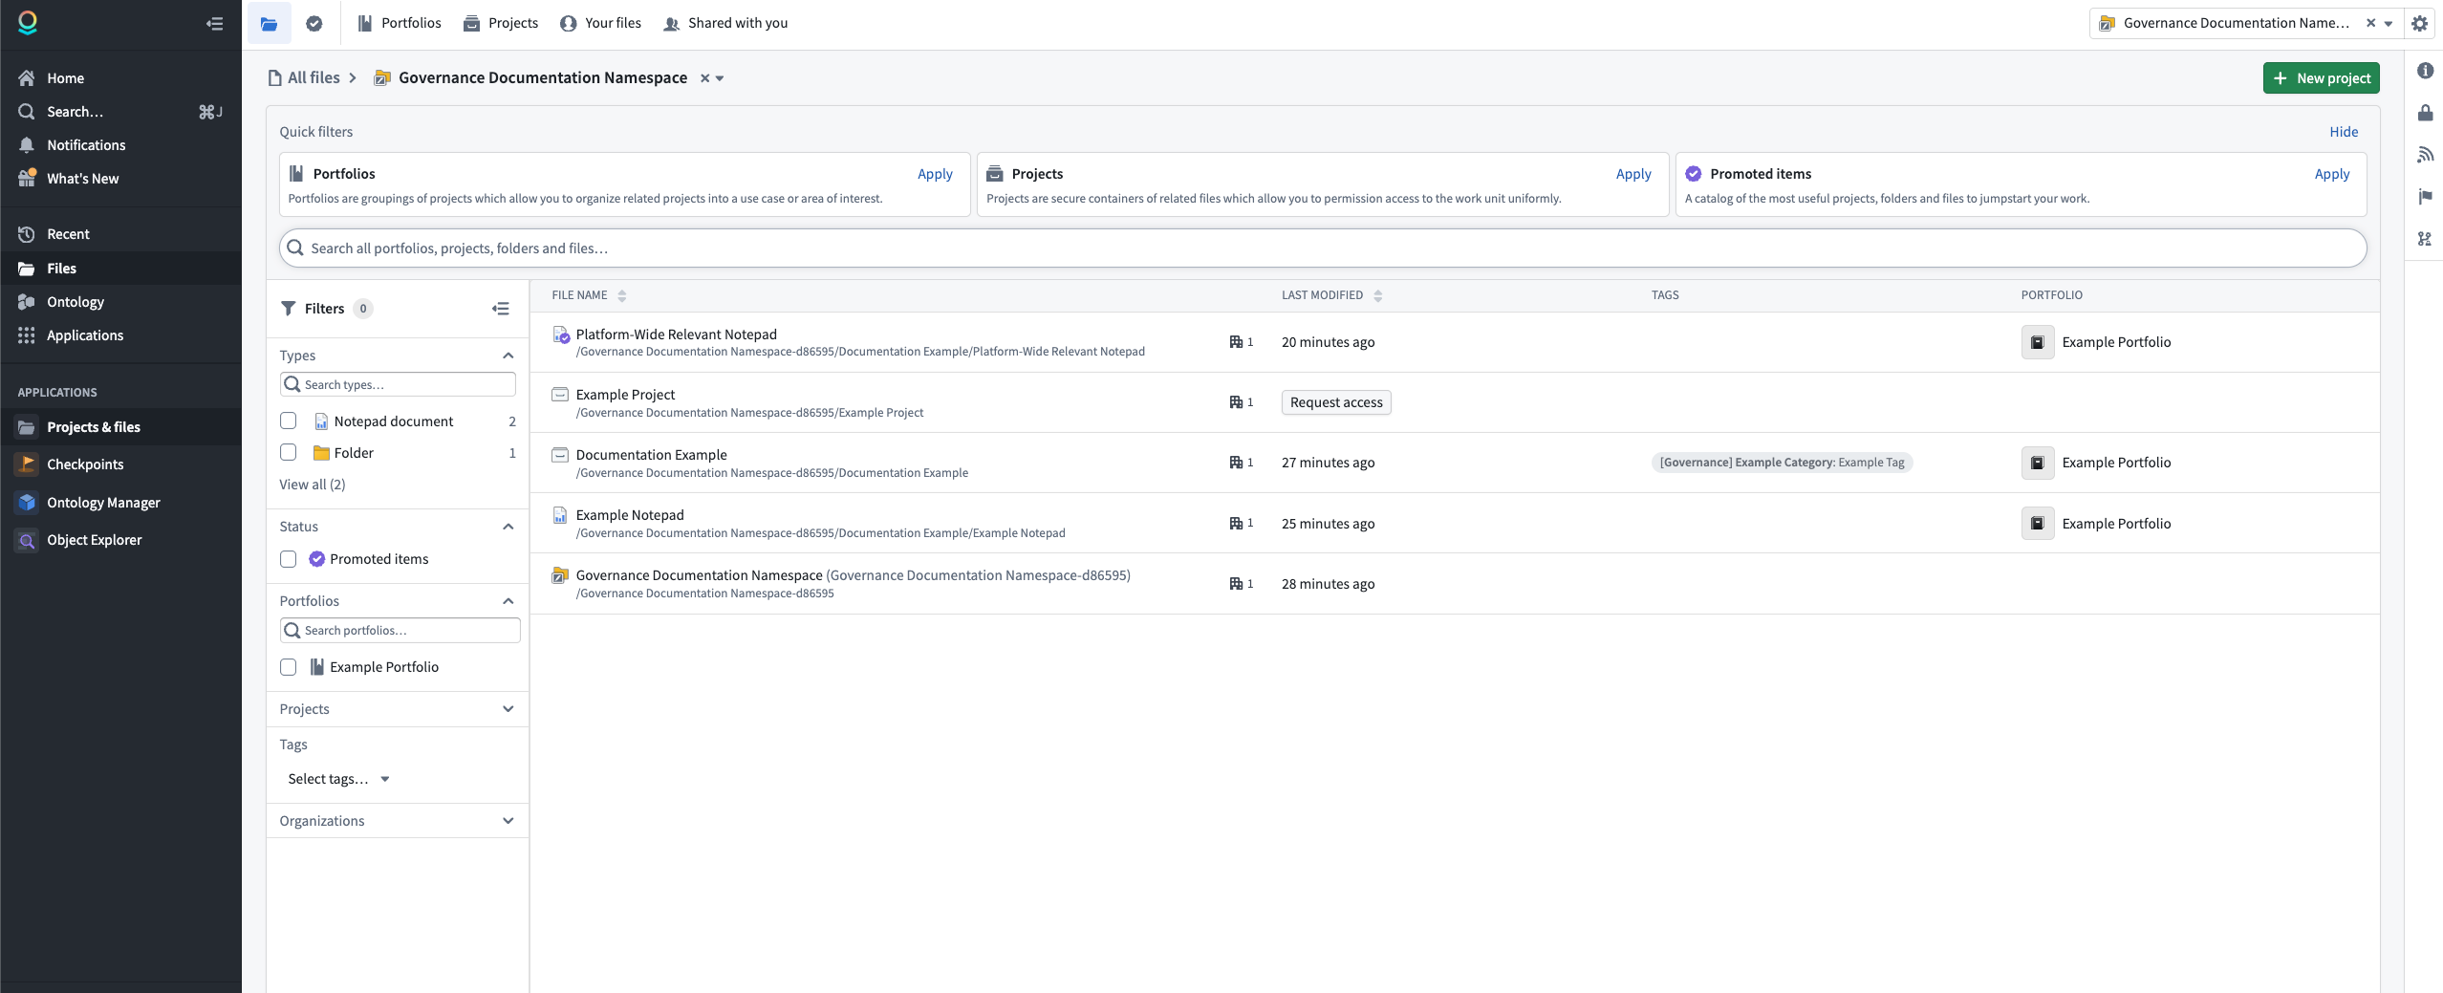Open the permissions lock panel
Screen dimensions: 2443x993
[2425, 113]
